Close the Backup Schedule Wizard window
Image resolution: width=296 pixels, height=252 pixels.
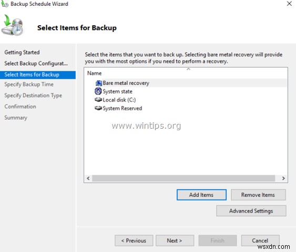[289, 4]
